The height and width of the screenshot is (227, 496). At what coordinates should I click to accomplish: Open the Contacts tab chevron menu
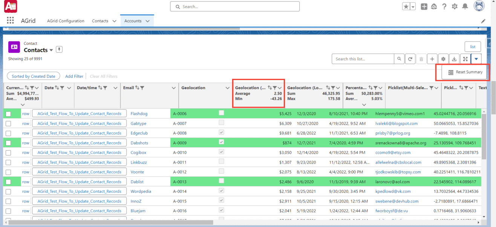click(114, 21)
